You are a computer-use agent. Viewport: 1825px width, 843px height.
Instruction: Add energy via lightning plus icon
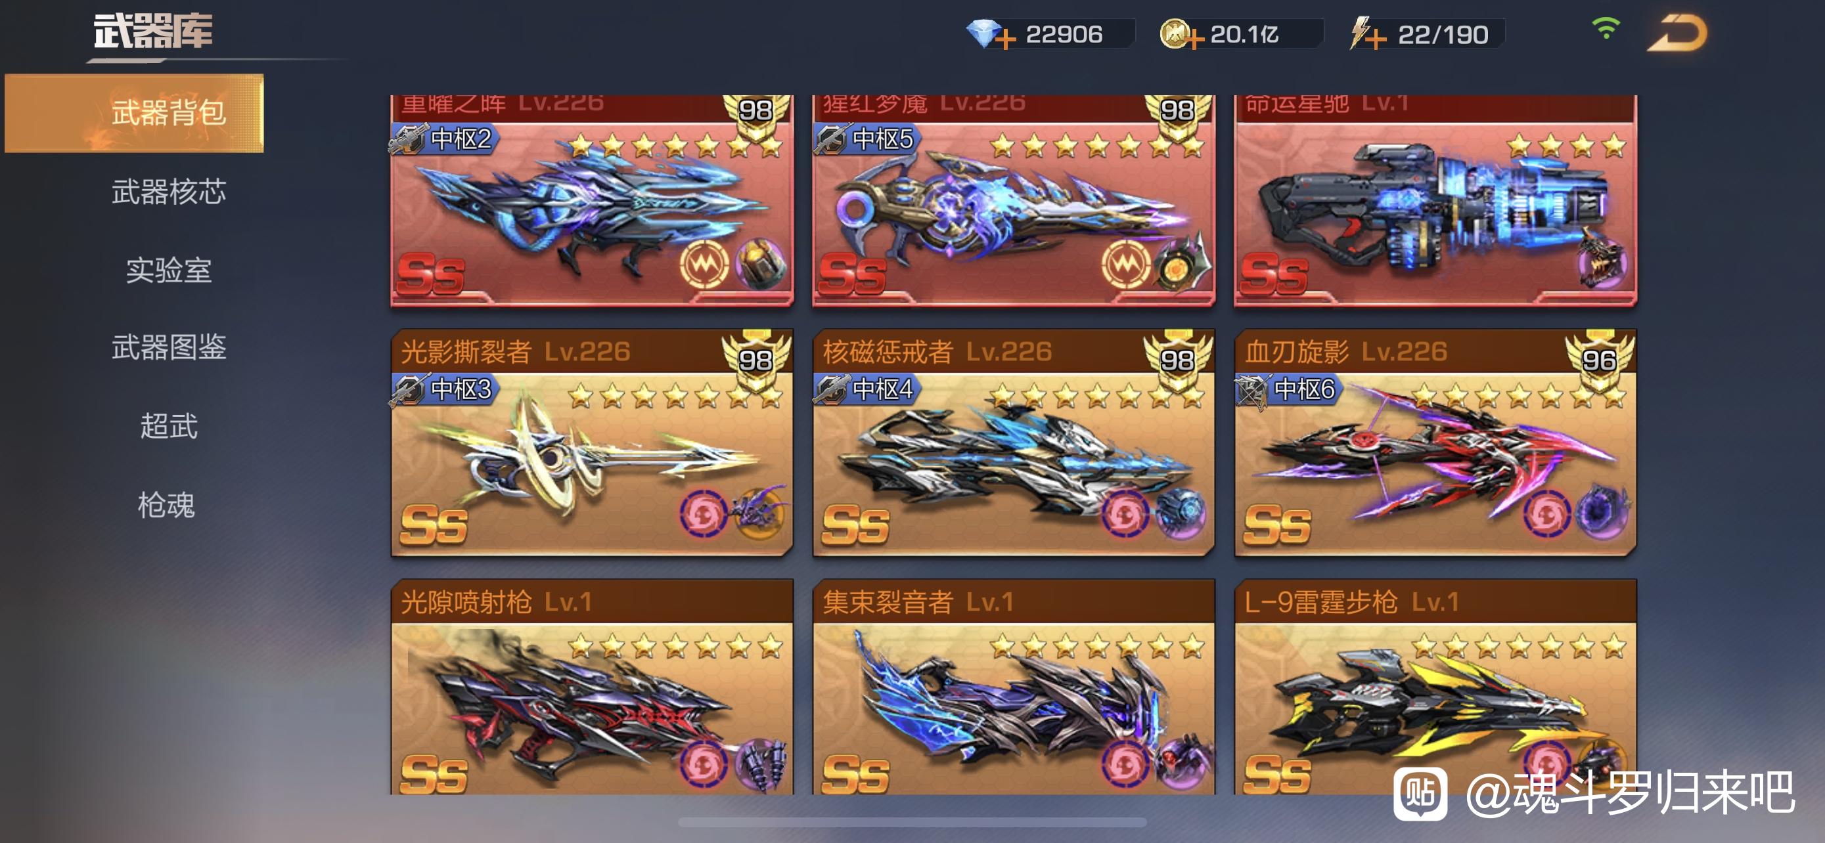pyautogui.click(x=1375, y=38)
